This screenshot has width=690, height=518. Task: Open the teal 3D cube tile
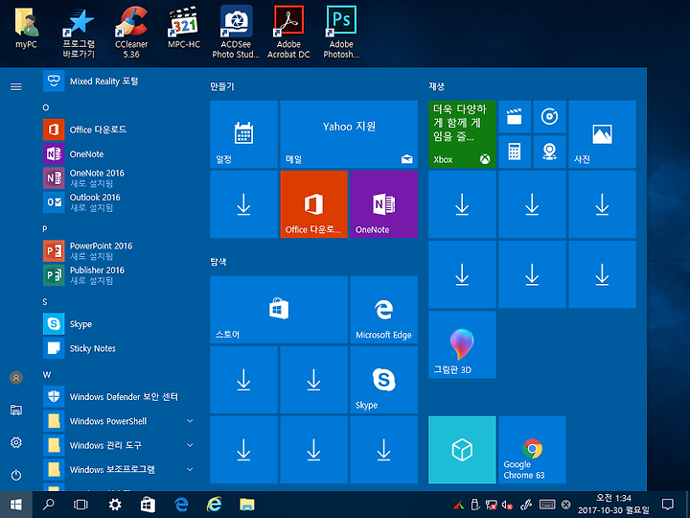click(x=462, y=450)
